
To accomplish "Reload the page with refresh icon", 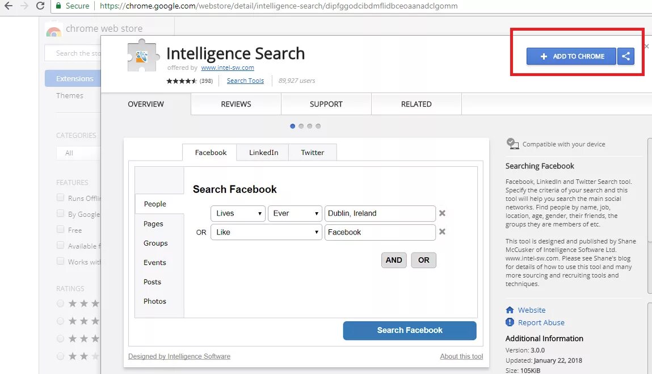I will (40, 6).
